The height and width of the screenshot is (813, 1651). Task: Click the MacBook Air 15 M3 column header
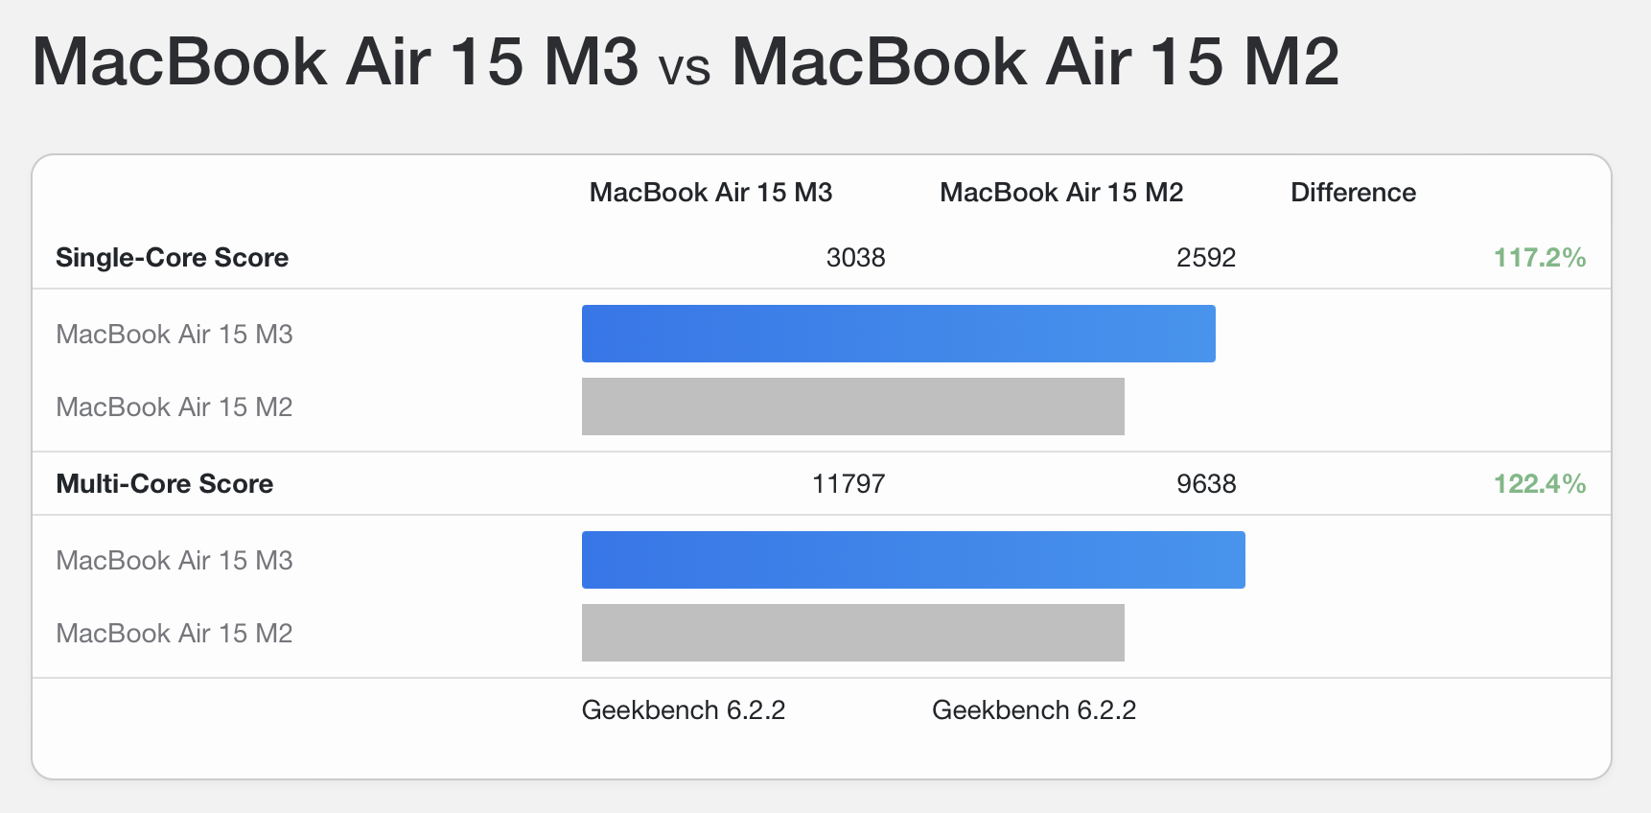pyautogui.click(x=710, y=193)
